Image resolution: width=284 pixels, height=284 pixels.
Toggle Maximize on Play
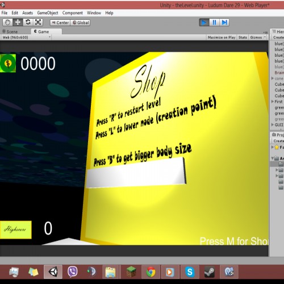pos(222,37)
